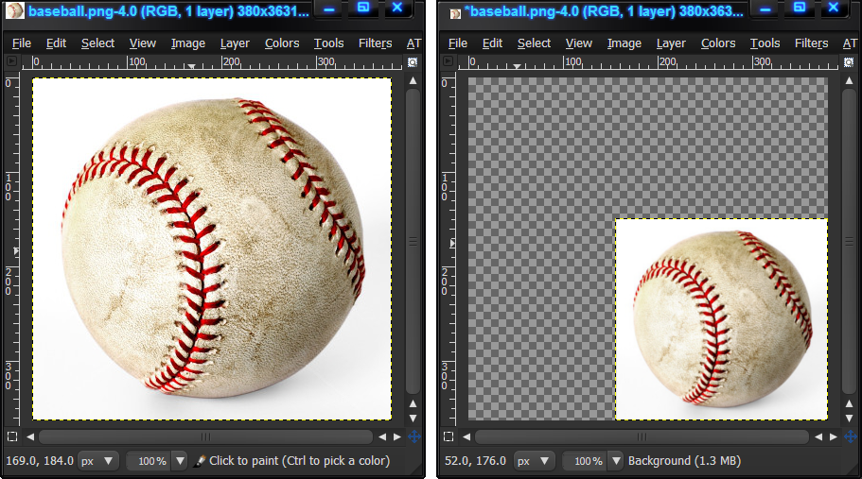
Task: Toggle zoom-on-resize icon in left window
Action: [x=413, y=62]
